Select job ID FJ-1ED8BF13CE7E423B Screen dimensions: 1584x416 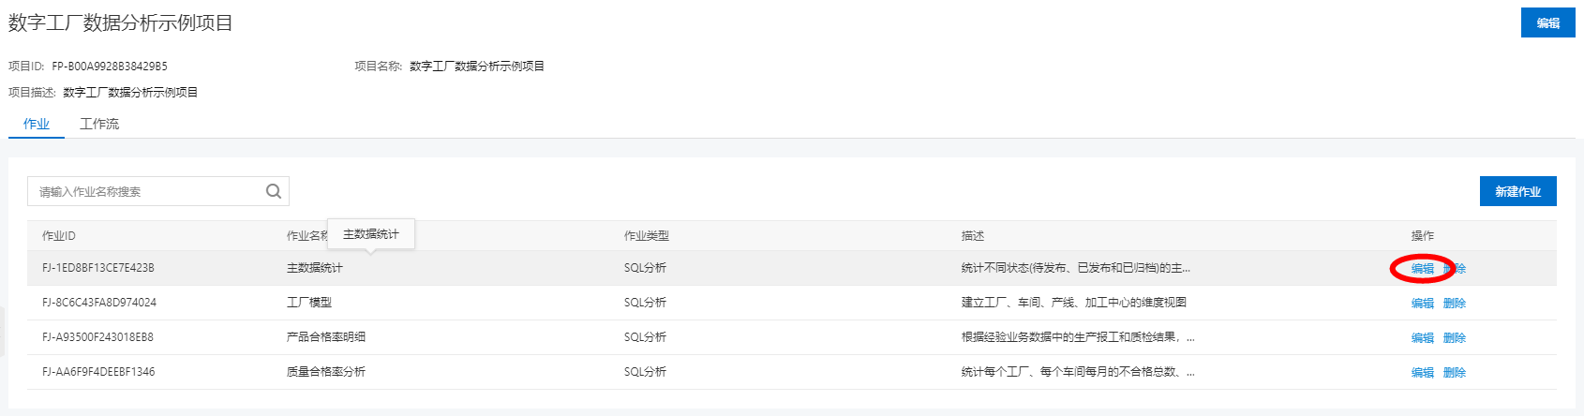(98, 268)
